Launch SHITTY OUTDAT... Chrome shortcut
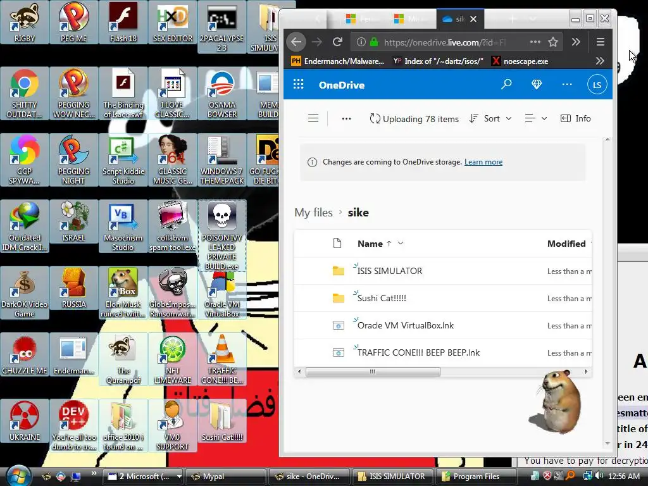Image resolution: width=648 pixels, height=486 pixels. pos(25,94)
